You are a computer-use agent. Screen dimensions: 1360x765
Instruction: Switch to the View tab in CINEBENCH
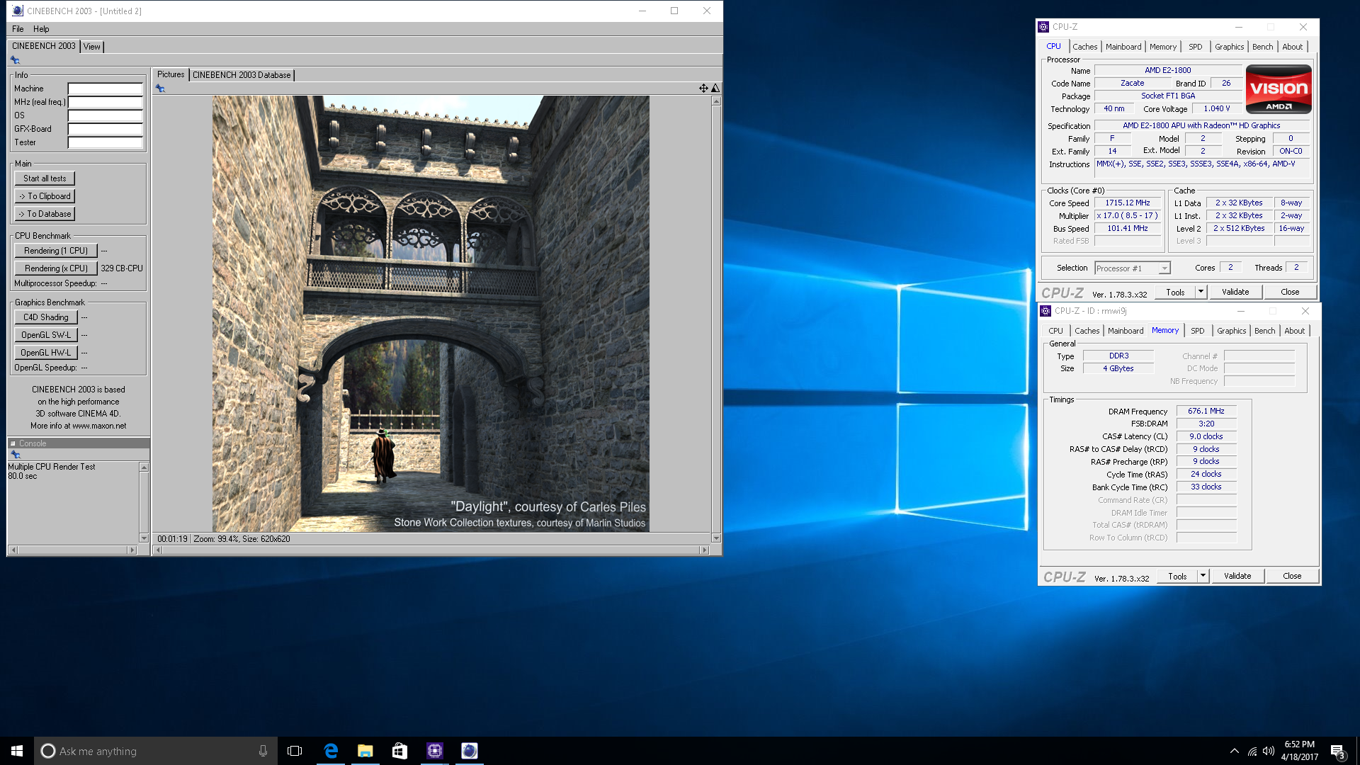(x=92, y=47)
